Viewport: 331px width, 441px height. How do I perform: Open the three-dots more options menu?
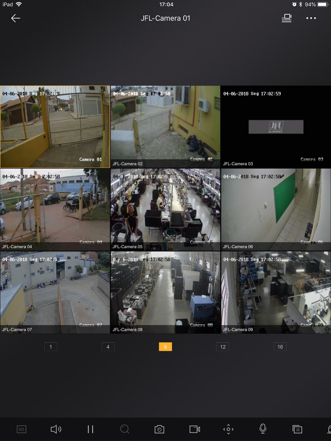click(311, 18)
